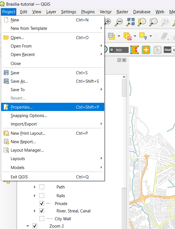Click the Zoom Full extent icon

[x=130, y=22]
